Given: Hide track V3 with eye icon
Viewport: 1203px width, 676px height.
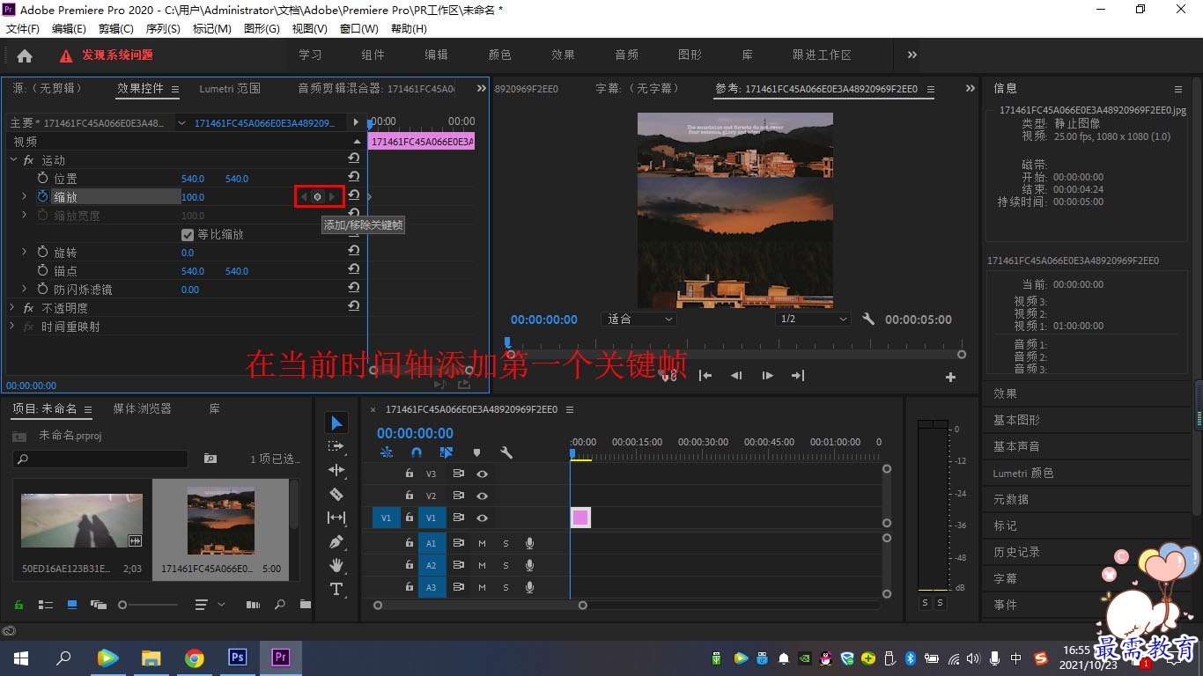Looking at the screenshot, I should pyautogui.click(x=482, y=474).
